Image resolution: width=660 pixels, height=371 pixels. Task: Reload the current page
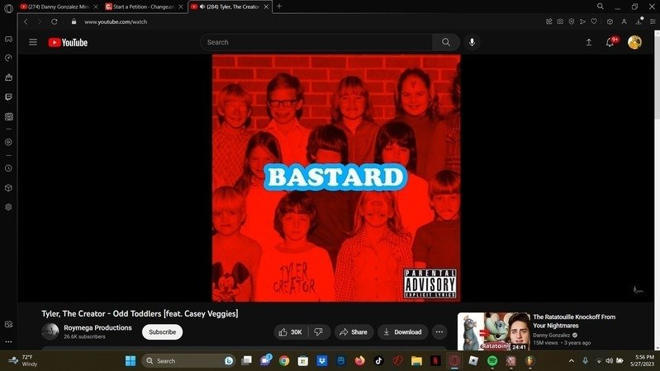point(55,21)
